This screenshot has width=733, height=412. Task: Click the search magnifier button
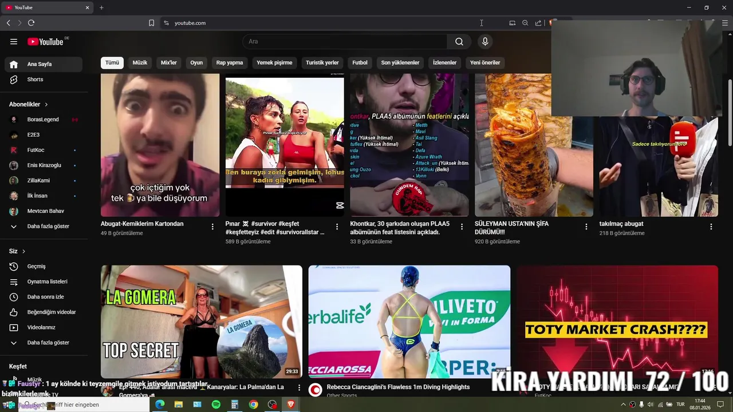[459, 41]
